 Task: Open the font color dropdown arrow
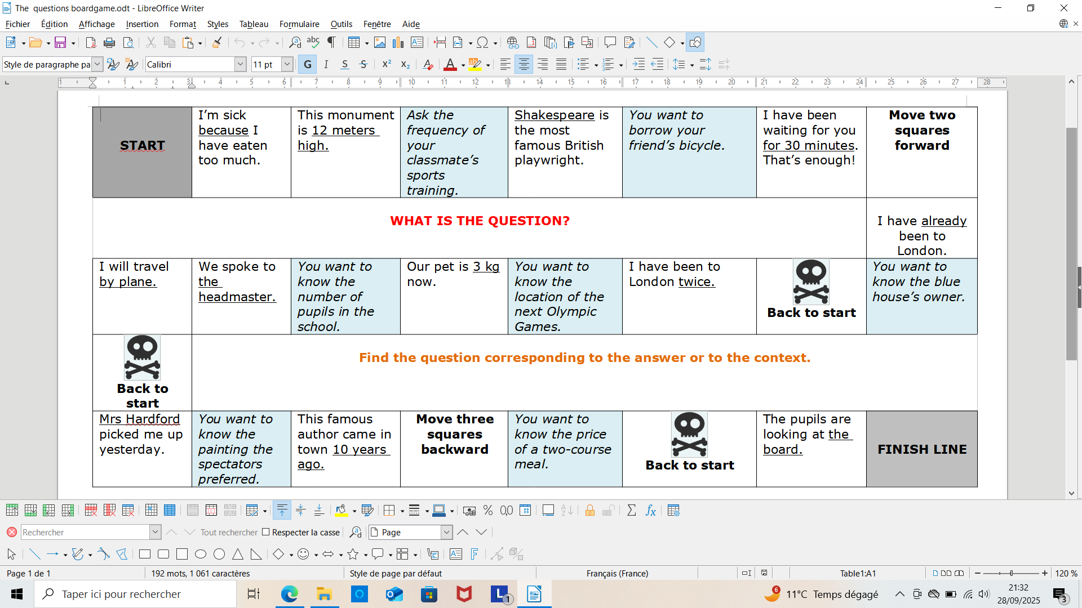pos(463,65)
